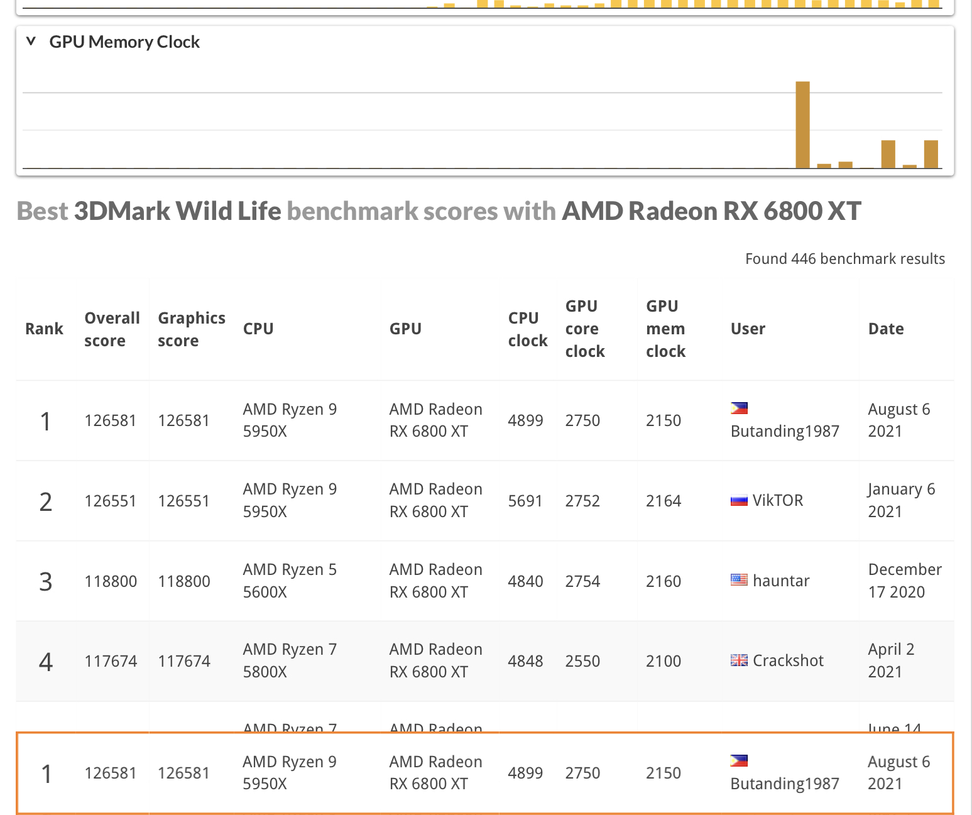Image resolution: width=972 pixels, height=815 pixels.
Task: Click 'AMD Ryzen 5 5600X' CPU cell
Action: pos(290,581)
